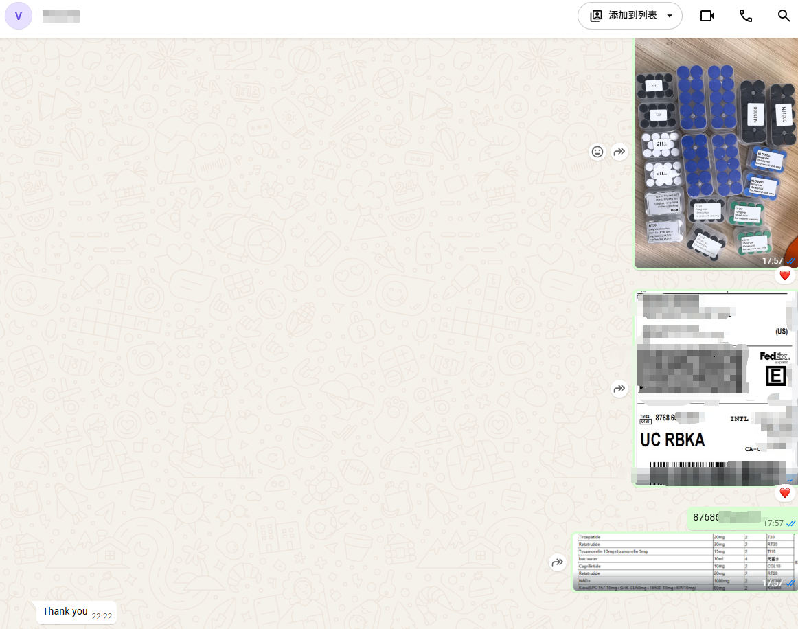
Task: Click the heart reaction under vials photo
Action: click(x=785, y=275)
